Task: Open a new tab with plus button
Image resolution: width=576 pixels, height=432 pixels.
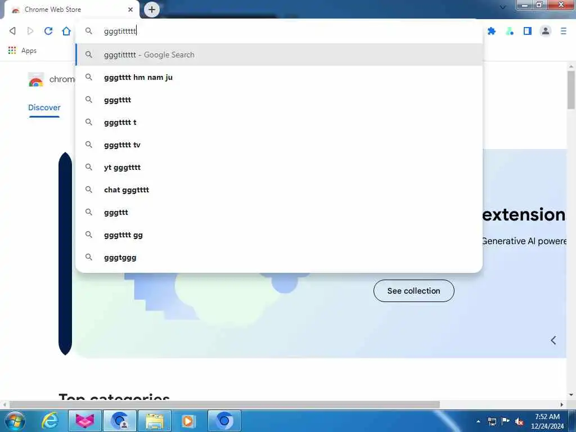Action: (x=152, y=10)
